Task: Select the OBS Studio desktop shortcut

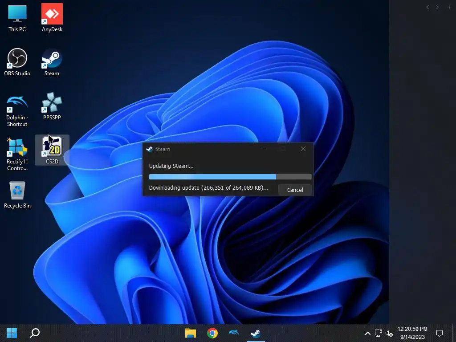Action: coord(17,62)
